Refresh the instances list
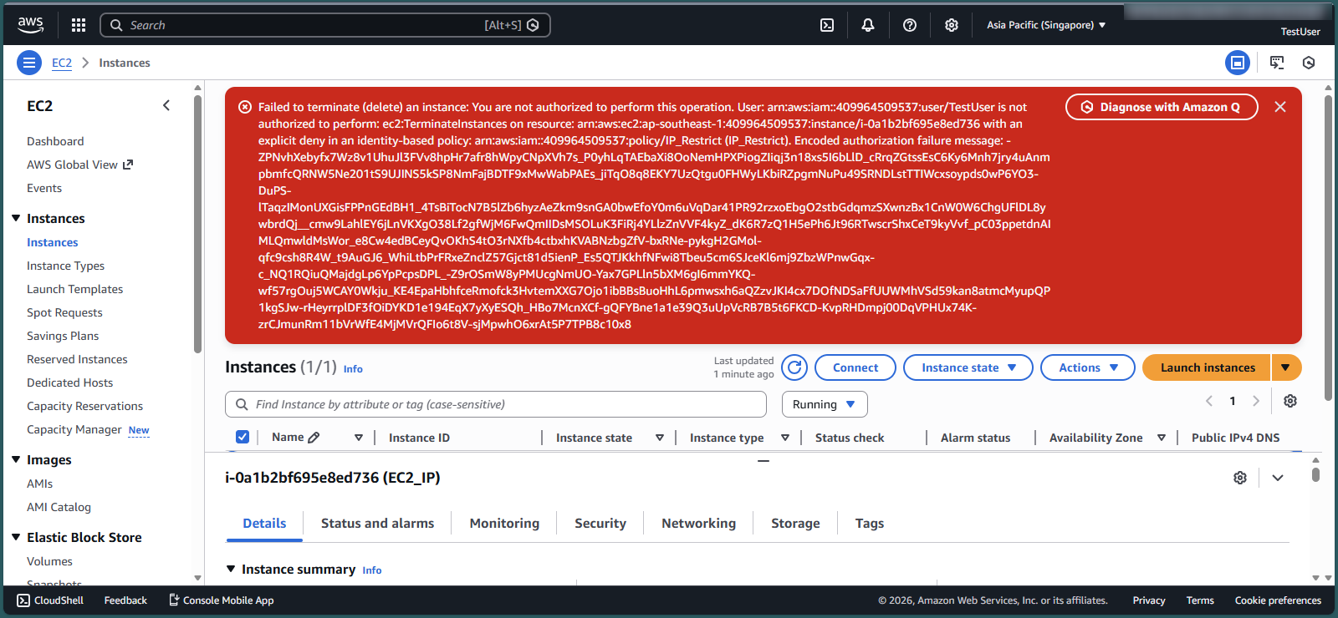1338x618 pixels. [x=794, y=367]
